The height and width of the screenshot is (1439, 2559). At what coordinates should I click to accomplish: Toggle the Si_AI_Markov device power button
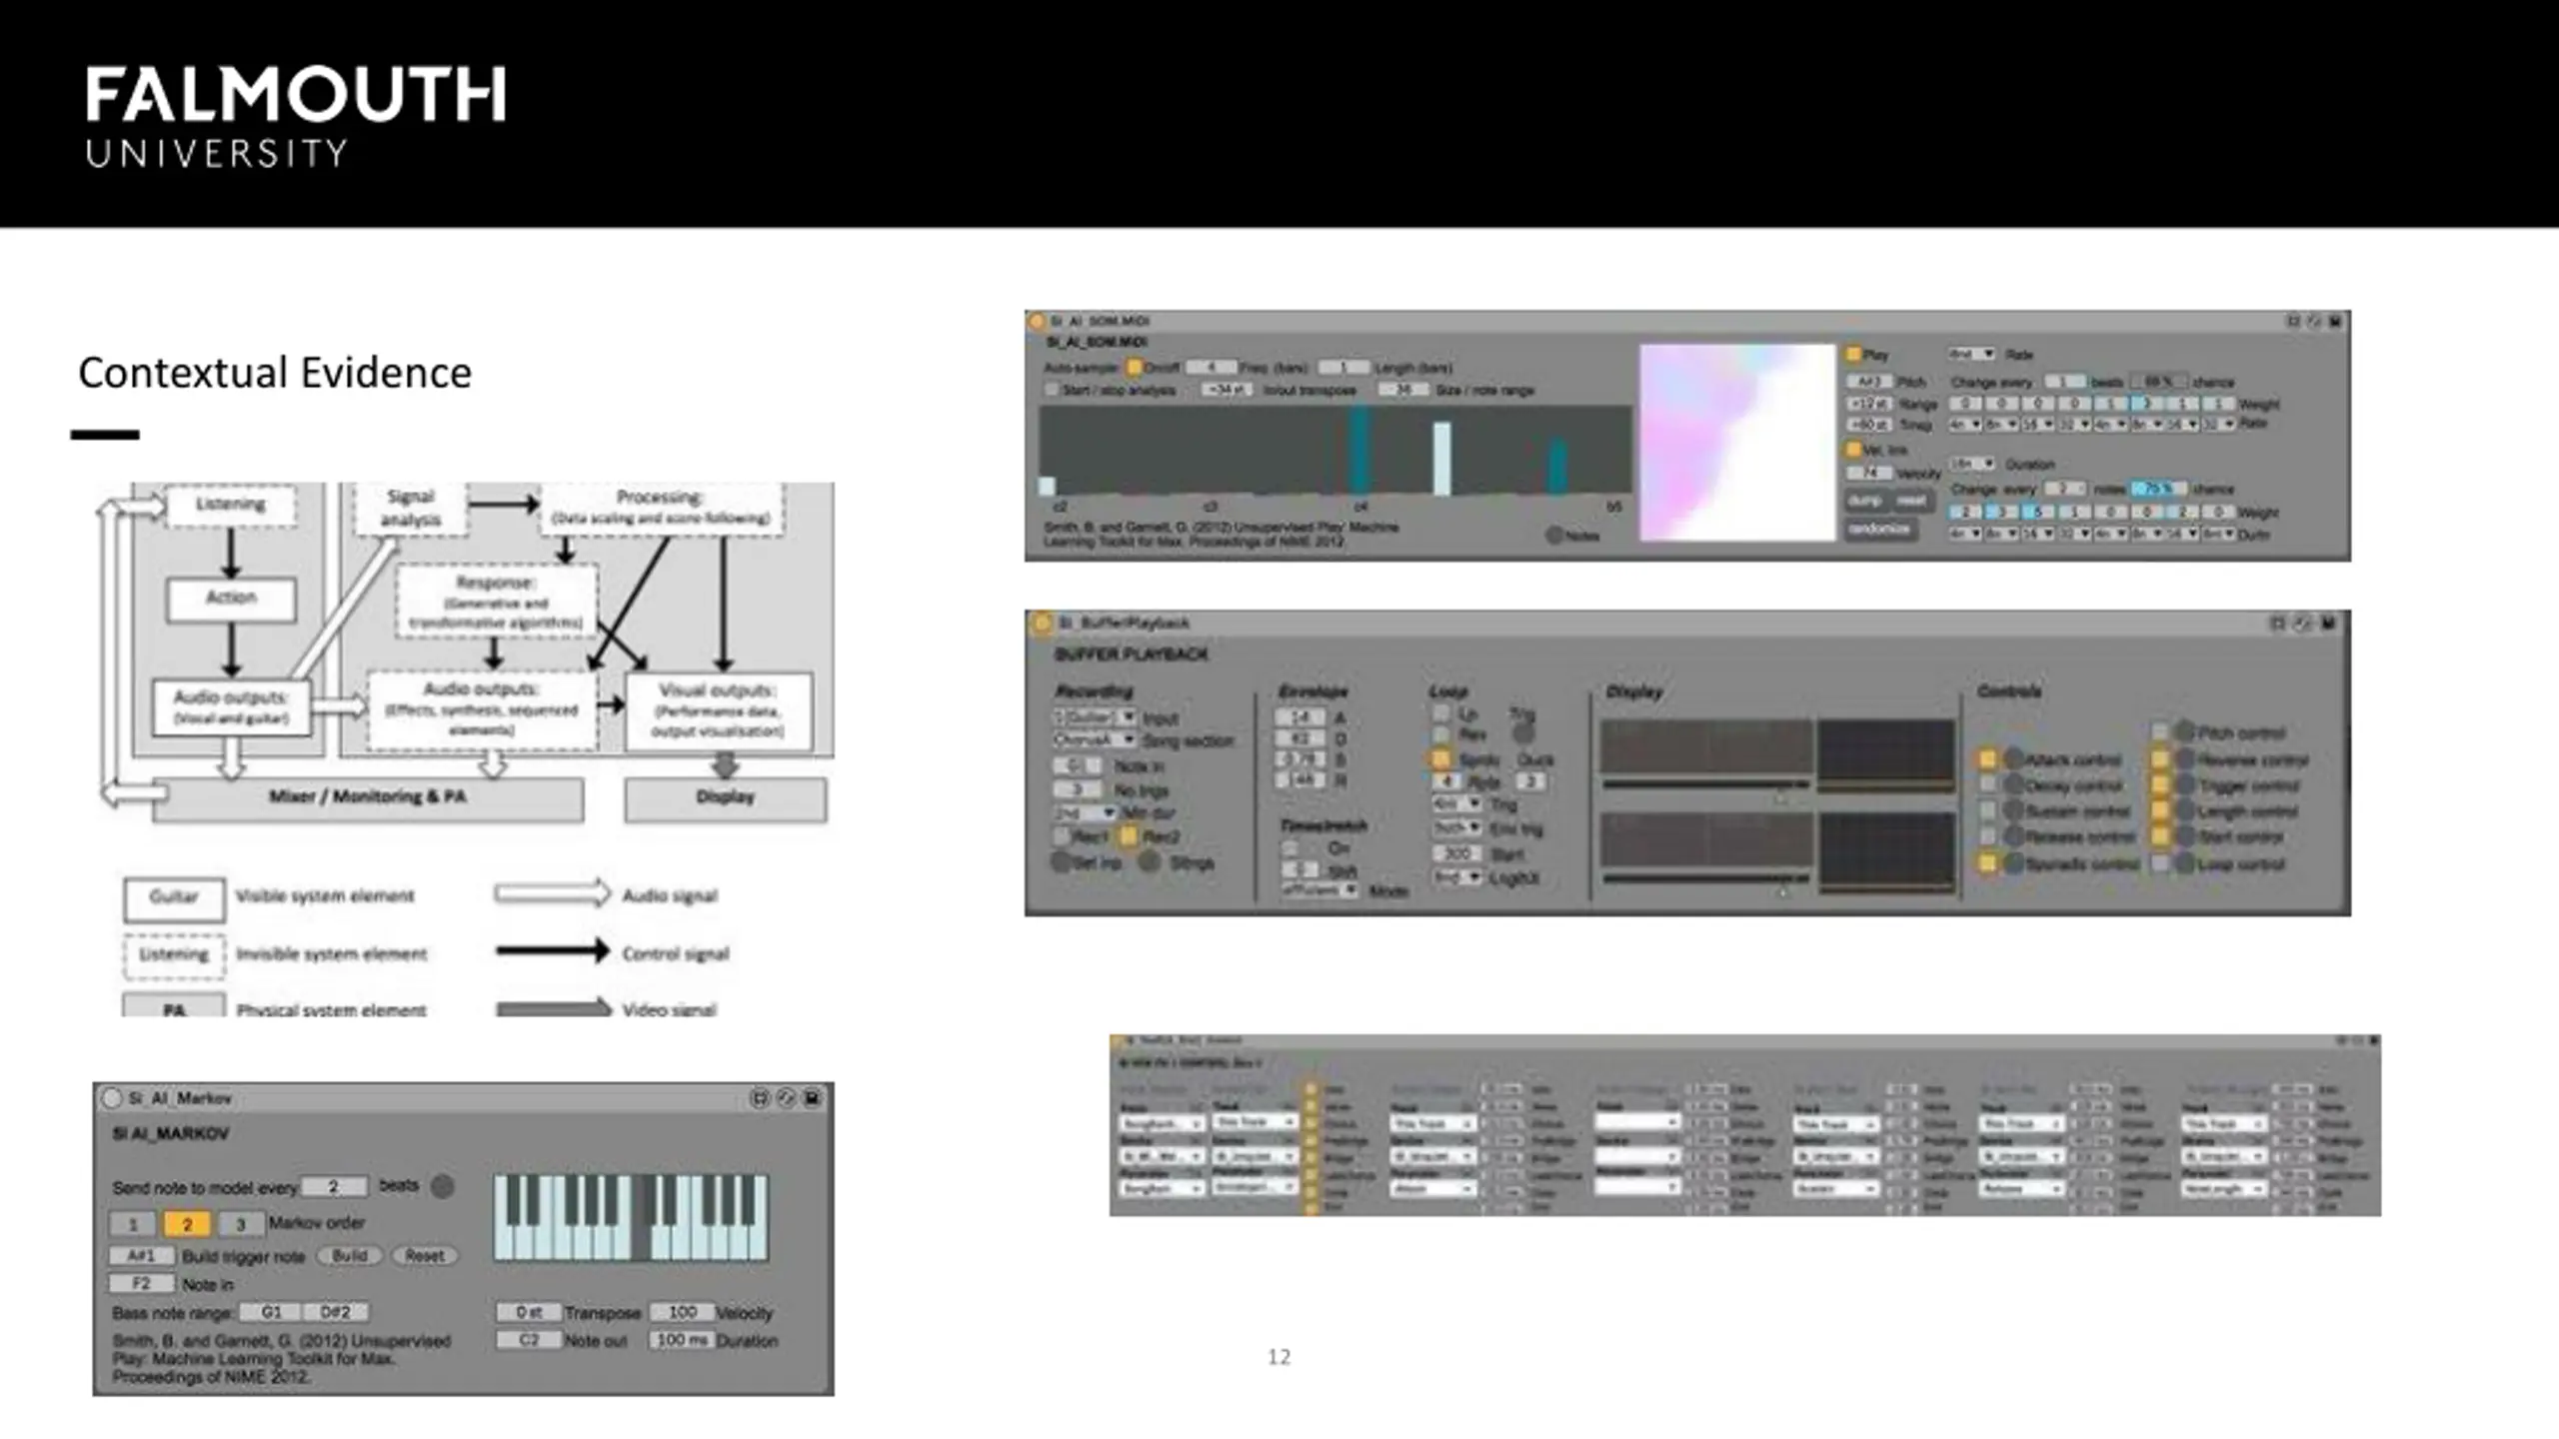(112, 1098)
